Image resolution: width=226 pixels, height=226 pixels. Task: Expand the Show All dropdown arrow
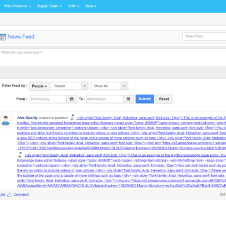124,86
